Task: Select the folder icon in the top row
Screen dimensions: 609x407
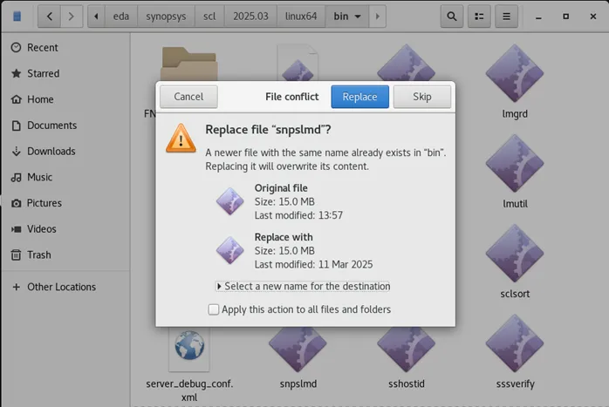Action: (x=189, y=64)
